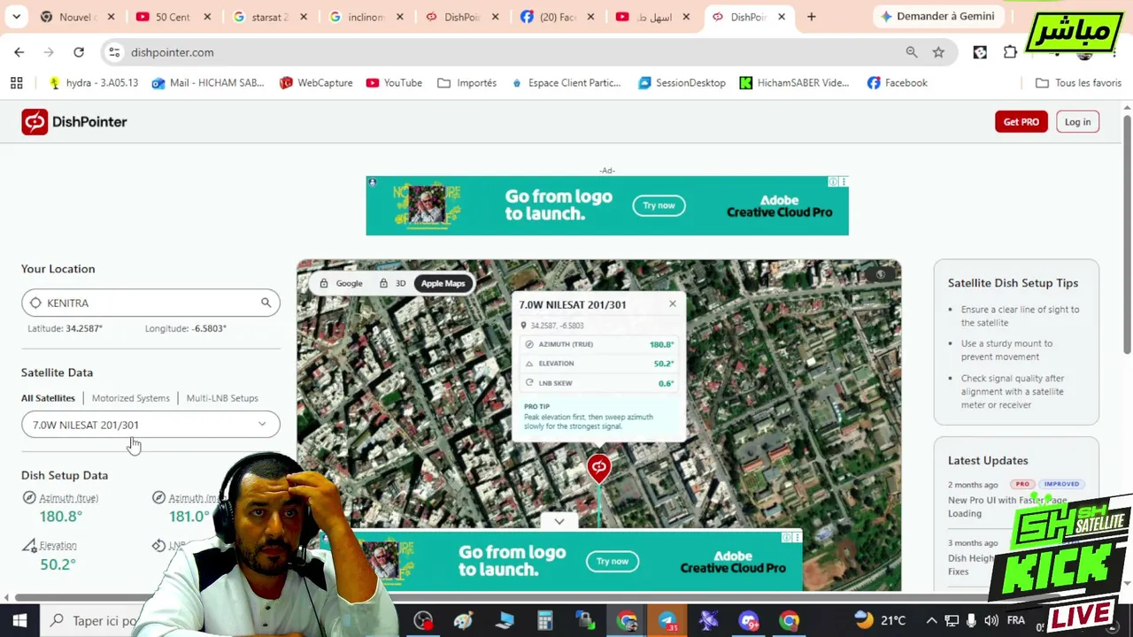This screenshot has height=637, width=1133.
Task: Open the Importés bookmarks folder
Action: pos(466,83)
